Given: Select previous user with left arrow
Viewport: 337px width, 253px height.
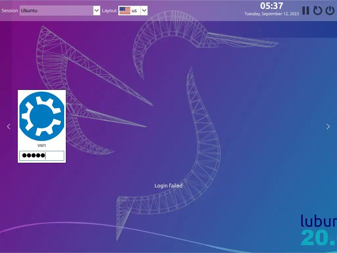Looking at the screenshot, I should [x=9, y=126].
